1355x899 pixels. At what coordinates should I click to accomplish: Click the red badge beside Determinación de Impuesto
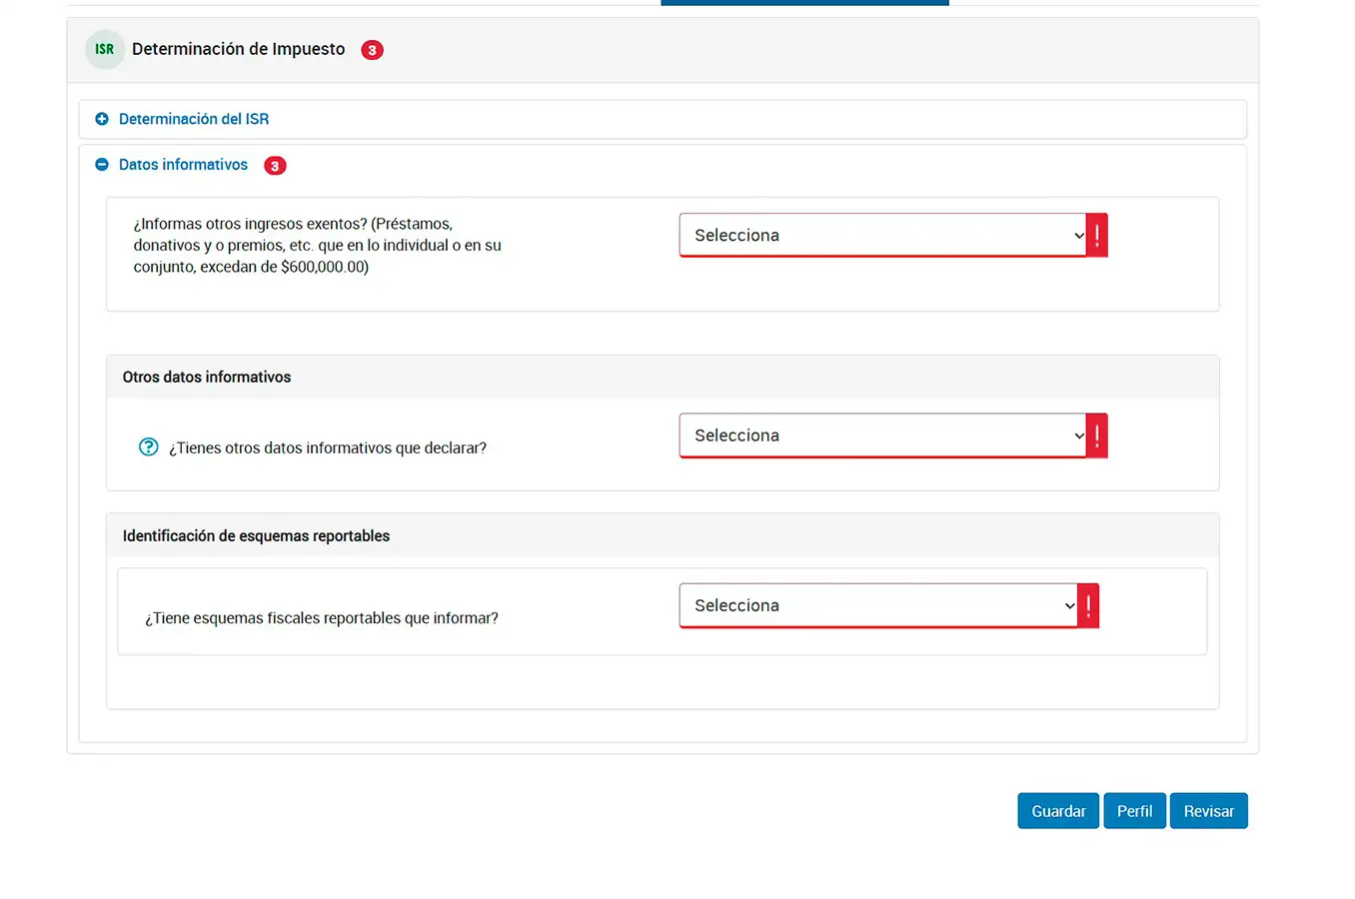coord(372,50)
